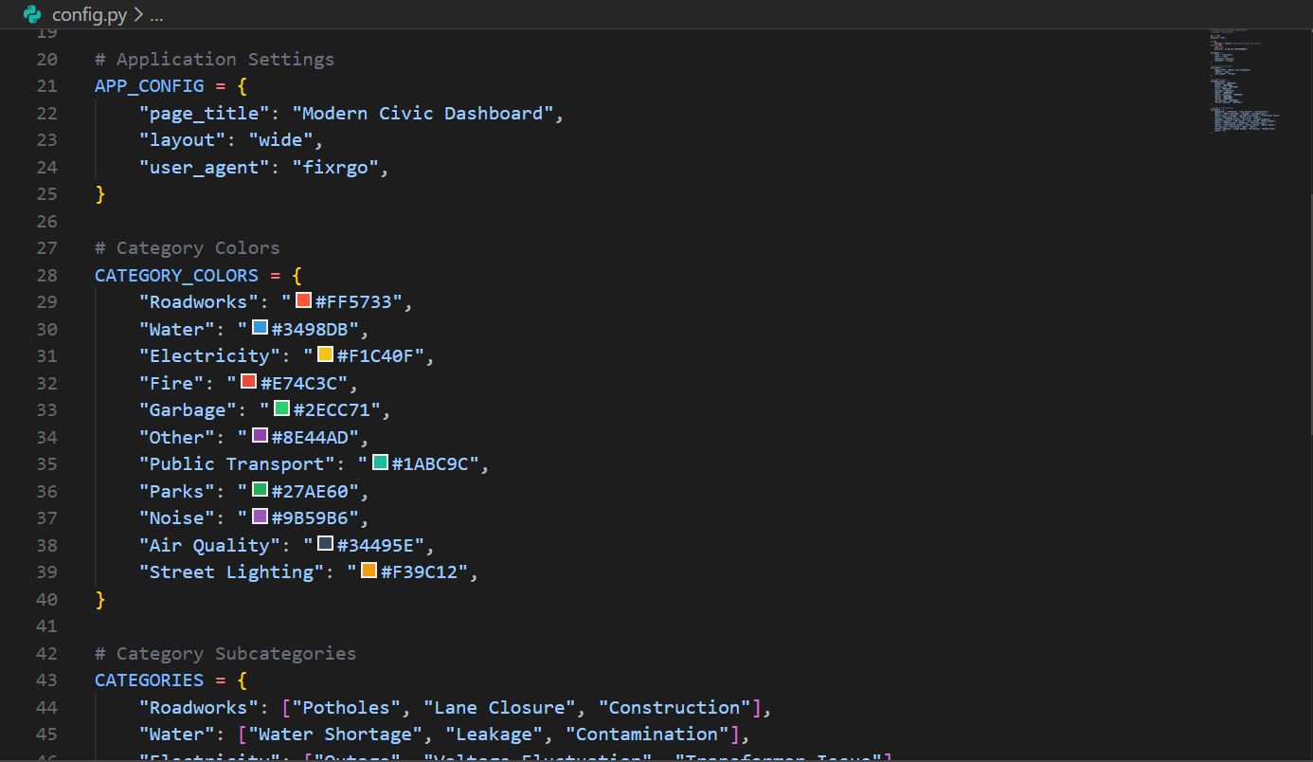Viewport: 1313px width, 762px height.
Task: Click the Fire #E74C3C color swatch
Action: [x=249, y=381]
